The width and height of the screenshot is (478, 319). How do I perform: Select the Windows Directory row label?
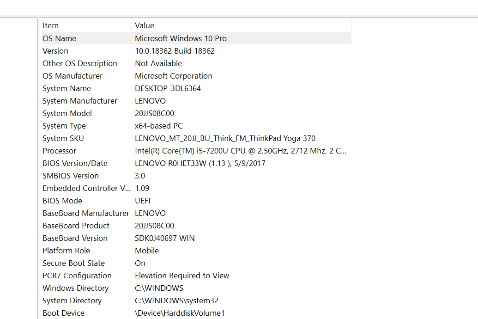pos(76,289)
